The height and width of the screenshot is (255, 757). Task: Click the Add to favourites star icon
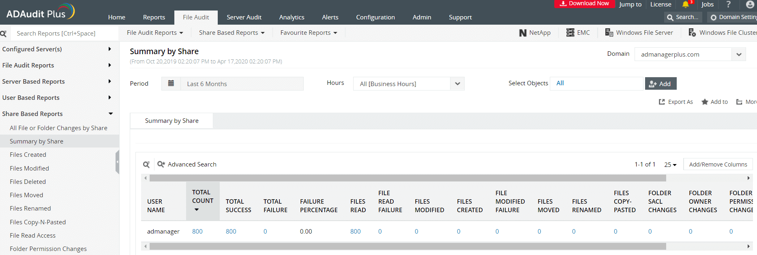click(x=705, y=102)
